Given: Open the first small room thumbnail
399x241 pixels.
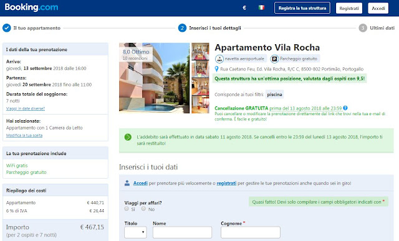Looking at the screenshot, I should (200, 51).
